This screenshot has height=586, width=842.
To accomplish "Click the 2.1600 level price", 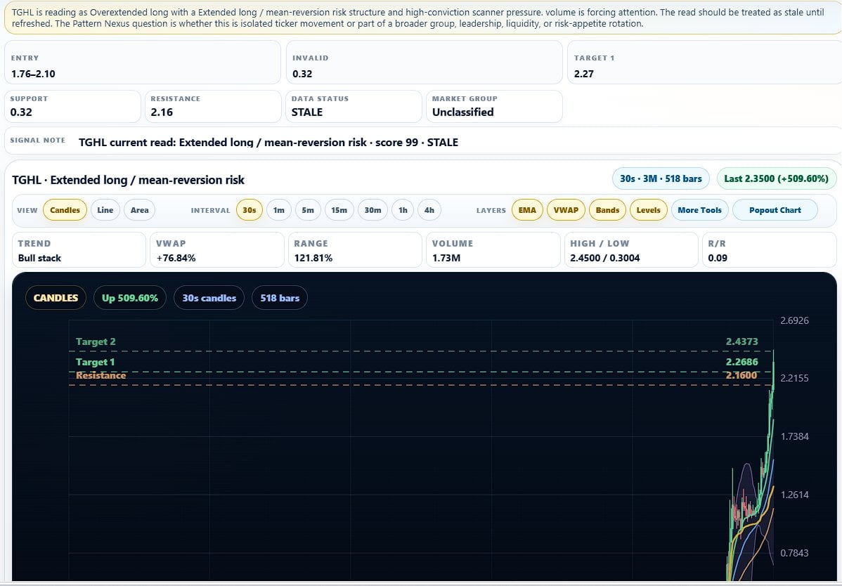I will click(741, 375).
